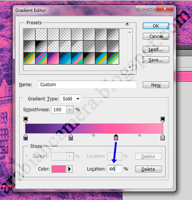Click the midpoint diamond between the two pink stops
This screenshot has height=200, width=192.
[139, 135]
